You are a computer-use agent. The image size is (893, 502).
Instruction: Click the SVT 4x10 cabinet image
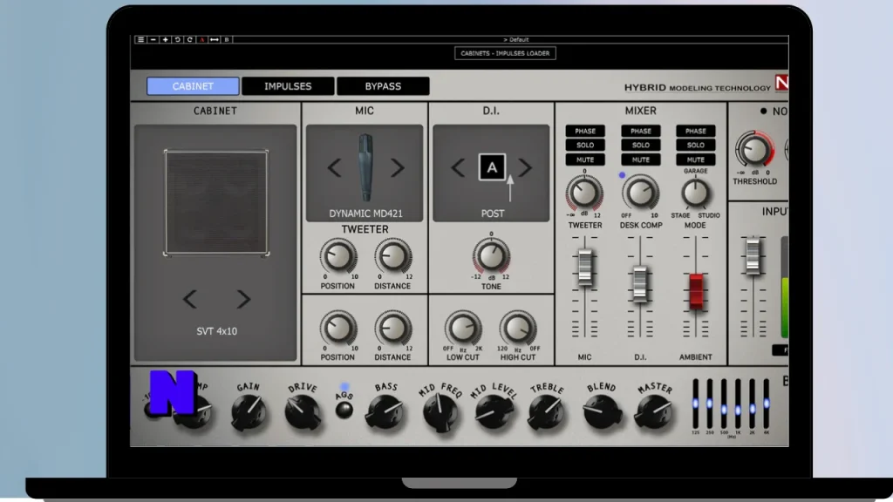[x=216, y=202]
